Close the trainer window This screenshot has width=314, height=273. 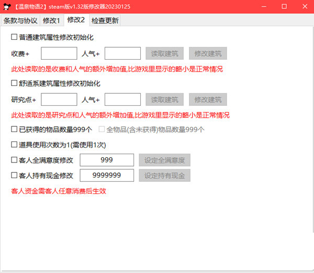tap(305, 7)
